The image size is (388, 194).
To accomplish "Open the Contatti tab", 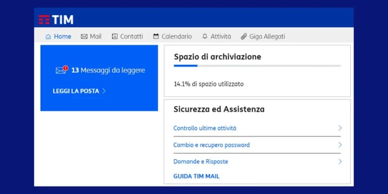I will (127, 36).
